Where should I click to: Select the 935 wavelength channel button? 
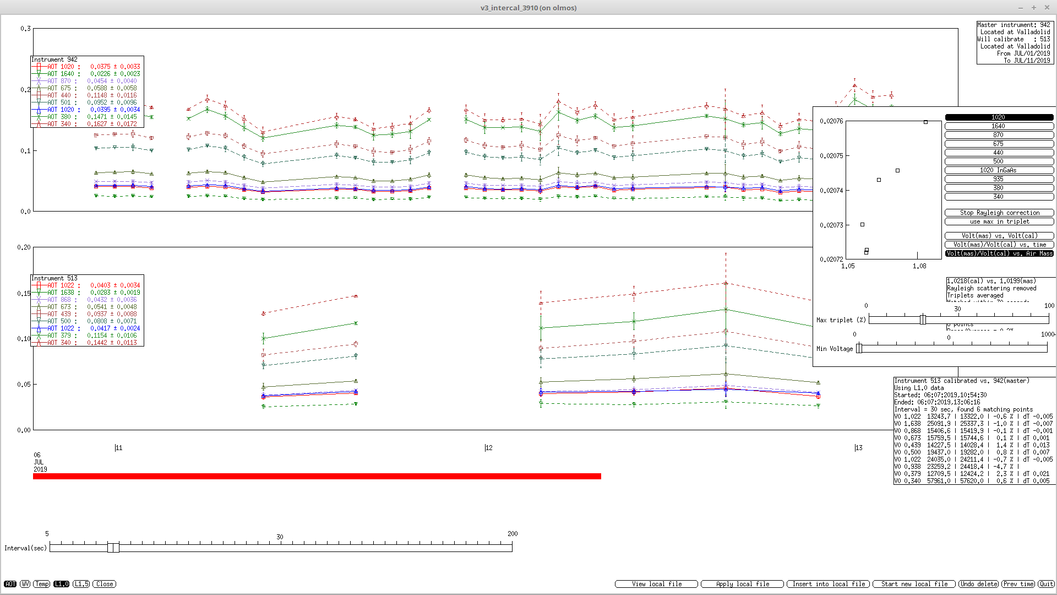(999, 179)
